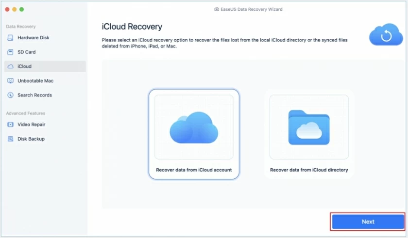Click the Disk Backup icon
408x238 pixels.
[10, 139]
